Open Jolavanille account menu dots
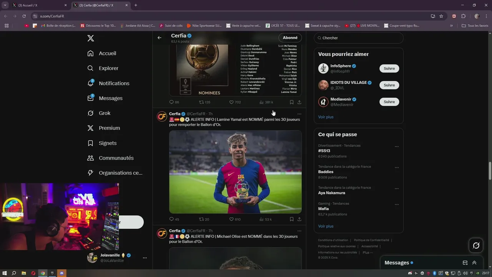The height and width of the screenshot is (277, 492). tap(145, 258)
